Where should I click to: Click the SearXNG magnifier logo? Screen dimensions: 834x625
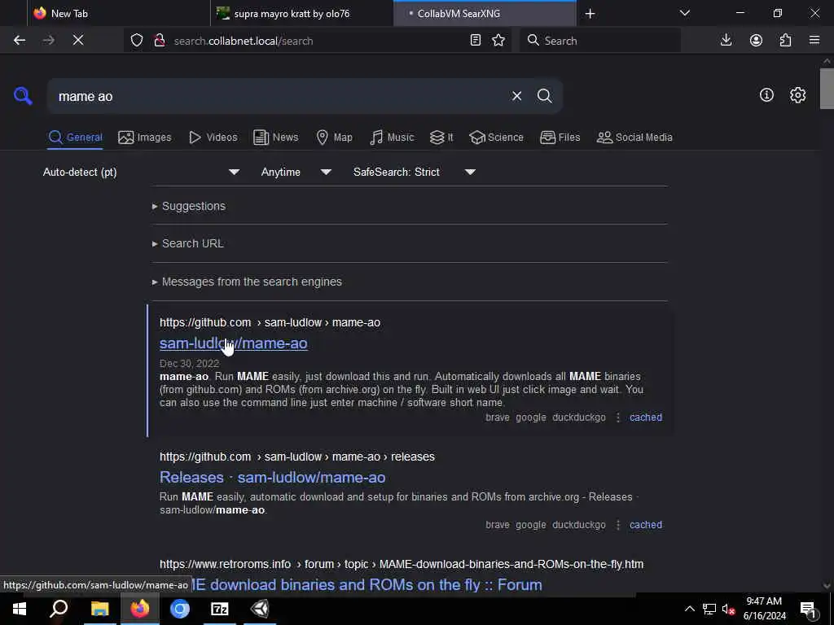(23, 96)
